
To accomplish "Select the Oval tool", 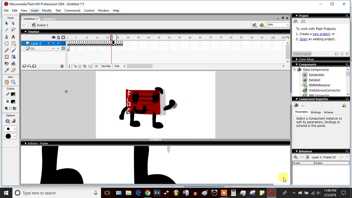I will point(7,43).
